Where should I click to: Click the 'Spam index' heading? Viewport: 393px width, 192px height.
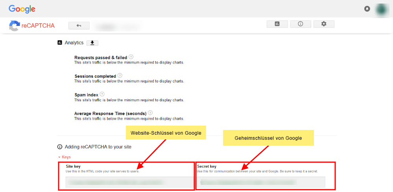86,95
